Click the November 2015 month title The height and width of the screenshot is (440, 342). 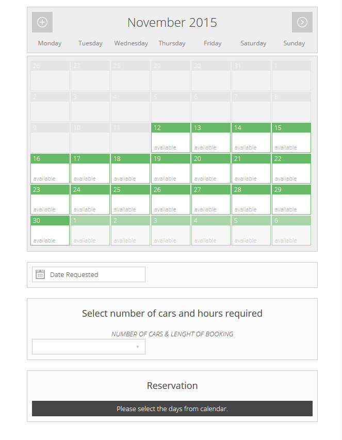pyautogui.click(x=172, y=23)
